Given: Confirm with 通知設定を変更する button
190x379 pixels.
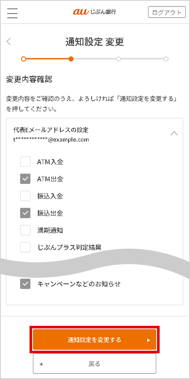Looking at the screenshot, I should click(x=95, y=340).
